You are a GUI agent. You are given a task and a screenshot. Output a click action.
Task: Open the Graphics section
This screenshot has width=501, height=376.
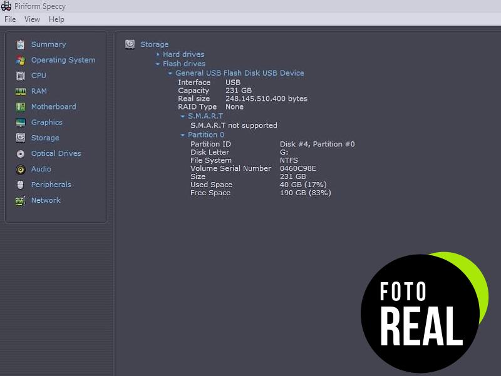click(x=46, y=122)
